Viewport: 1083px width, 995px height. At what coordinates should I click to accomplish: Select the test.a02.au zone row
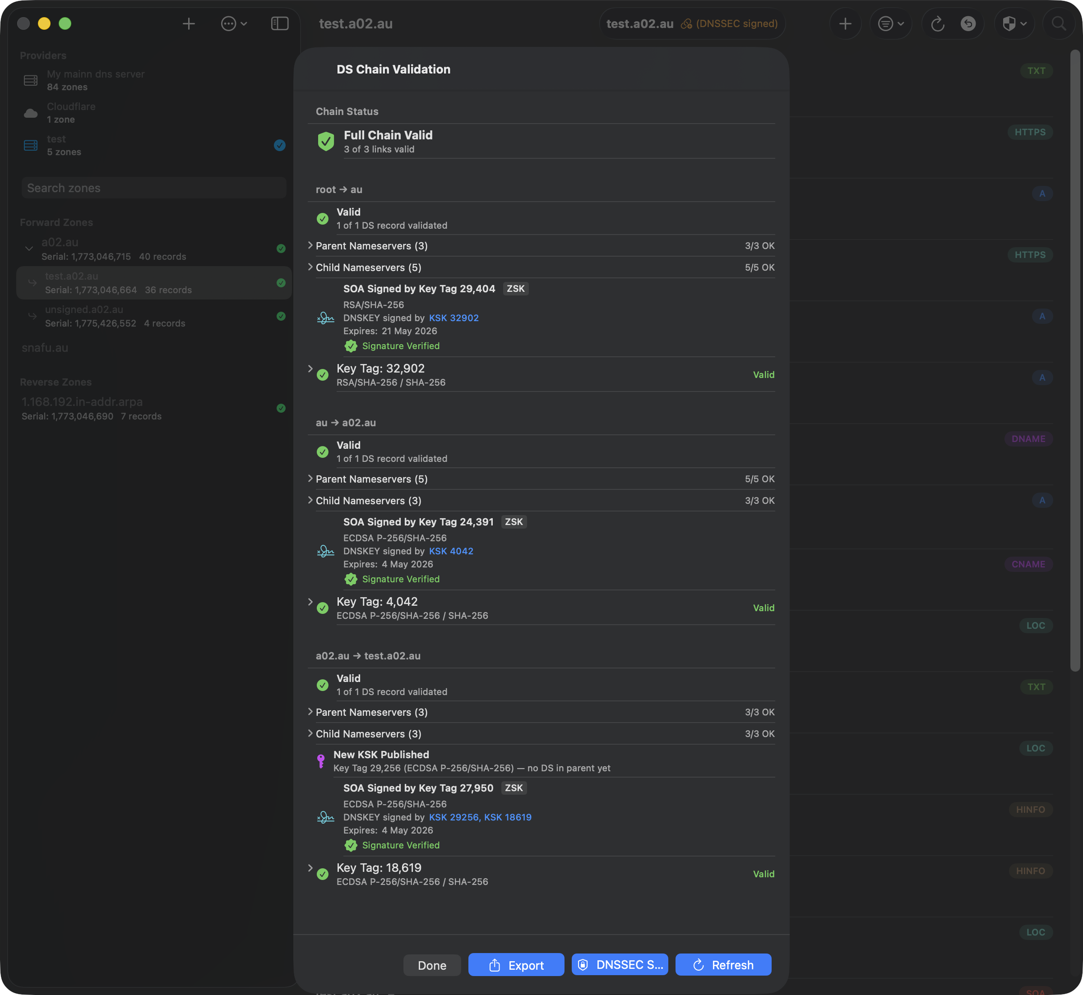pos(153,283)
